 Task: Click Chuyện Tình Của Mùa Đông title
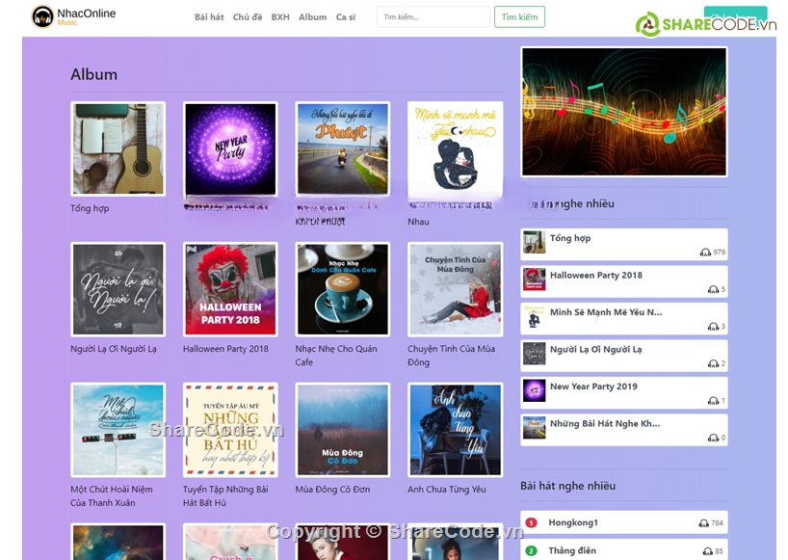pos(451,356)
